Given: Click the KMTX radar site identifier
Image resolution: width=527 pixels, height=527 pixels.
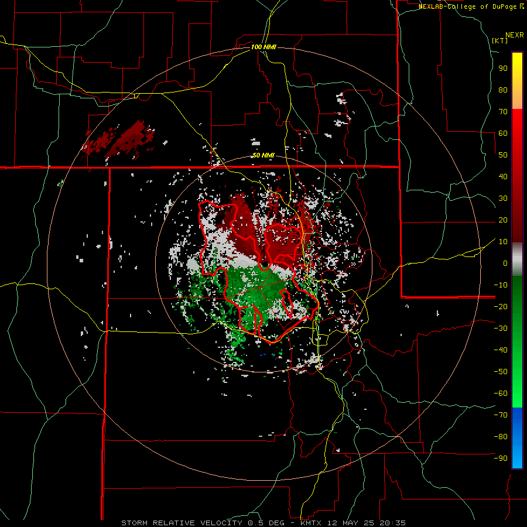Looking at the screenshot, I should pos(311,523).
